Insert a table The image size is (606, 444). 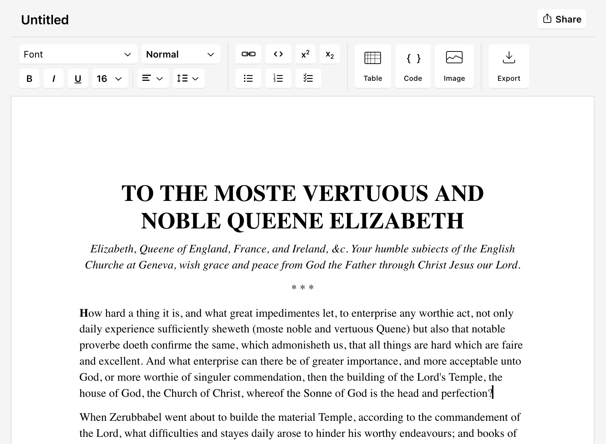(x=372, y=66)
